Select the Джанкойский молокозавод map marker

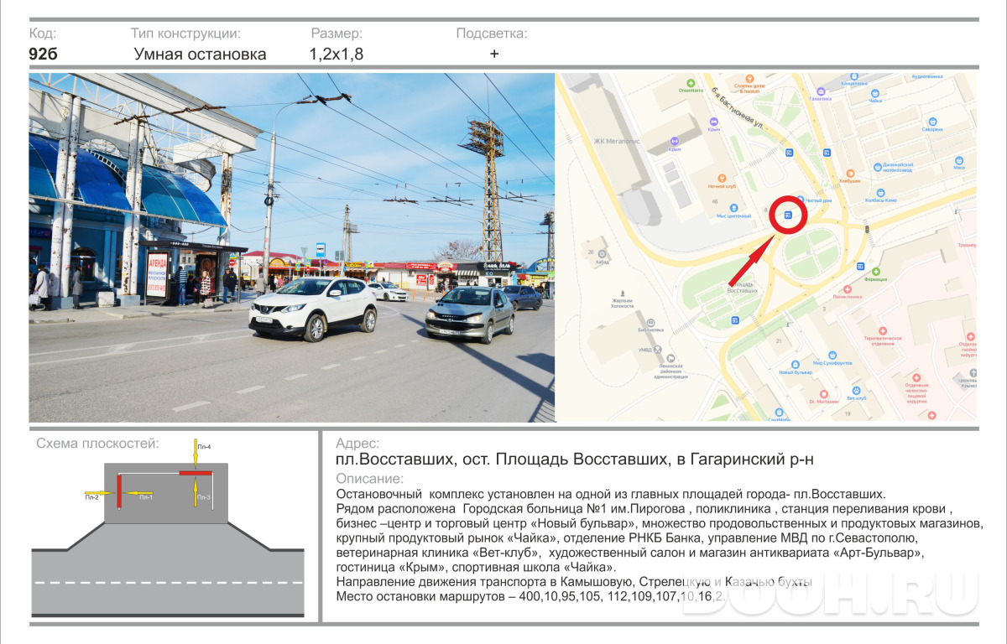tap(878, 167)
